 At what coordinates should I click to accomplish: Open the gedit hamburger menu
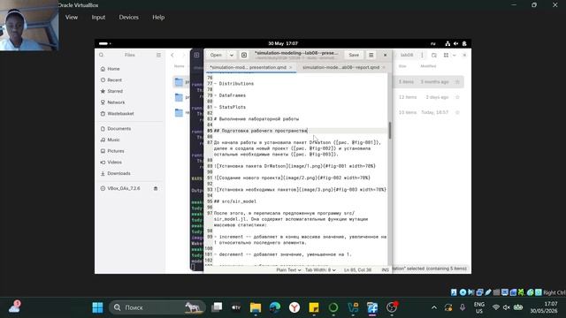coord(371,55)
